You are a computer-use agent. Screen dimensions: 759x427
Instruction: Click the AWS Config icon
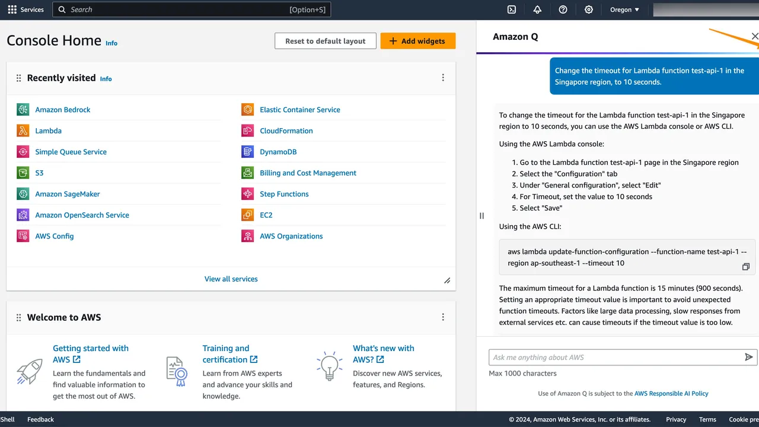23,236
